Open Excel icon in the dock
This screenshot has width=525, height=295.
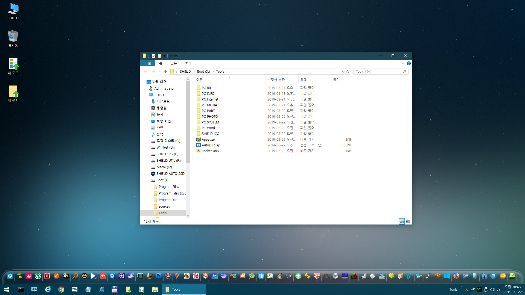click(270, 276)
